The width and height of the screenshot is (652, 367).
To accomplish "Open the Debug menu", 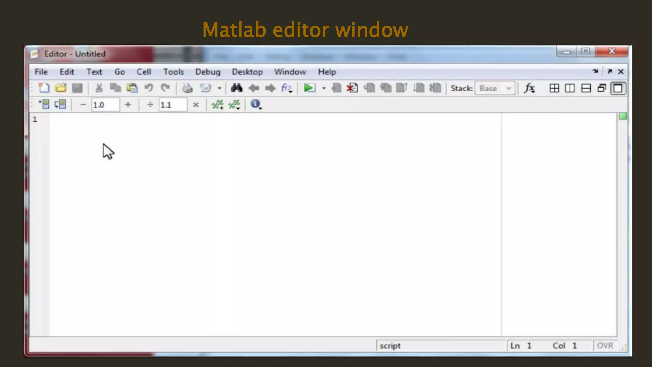I will click(x=208, y=72).
